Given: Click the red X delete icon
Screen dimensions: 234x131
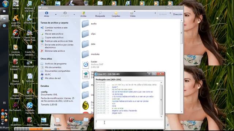Looking at the screenshot, I should point(42,51).
